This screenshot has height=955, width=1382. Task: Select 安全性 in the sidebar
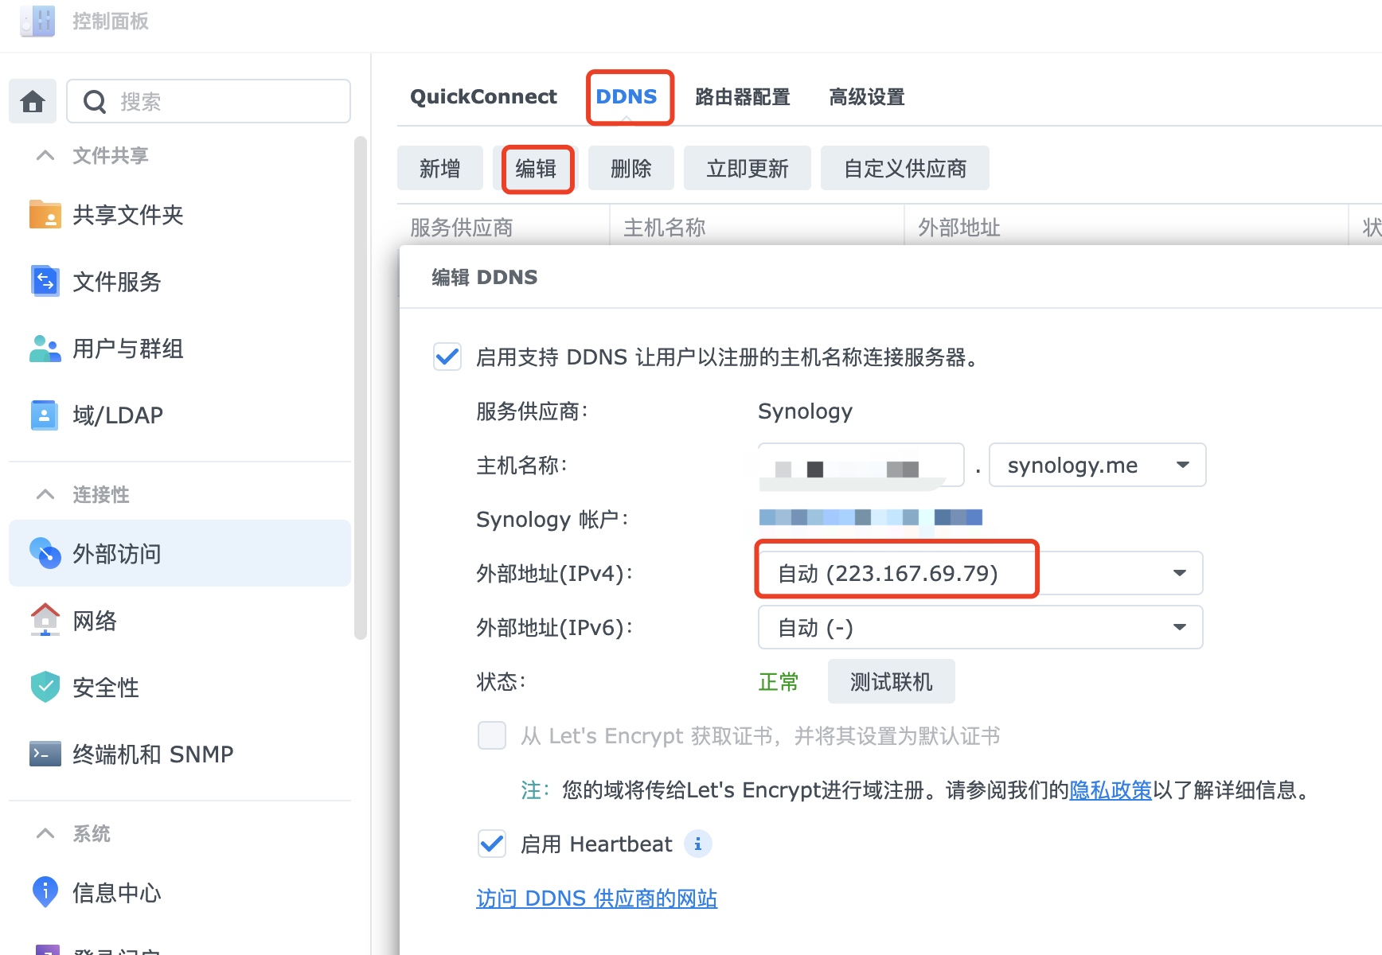pyautogui.click(x=180, y=687)
